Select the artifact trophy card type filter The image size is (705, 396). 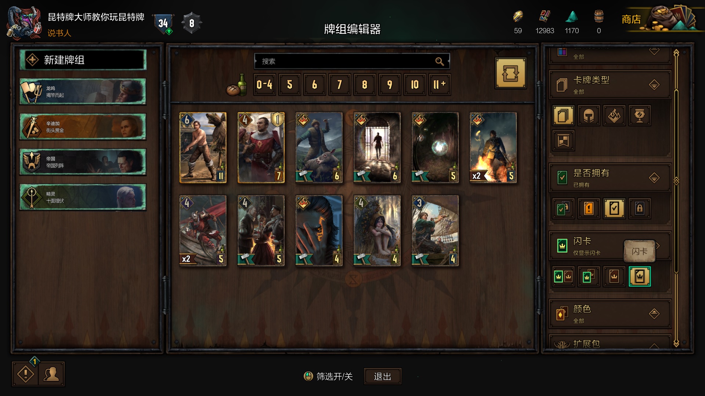coord(640,116)
